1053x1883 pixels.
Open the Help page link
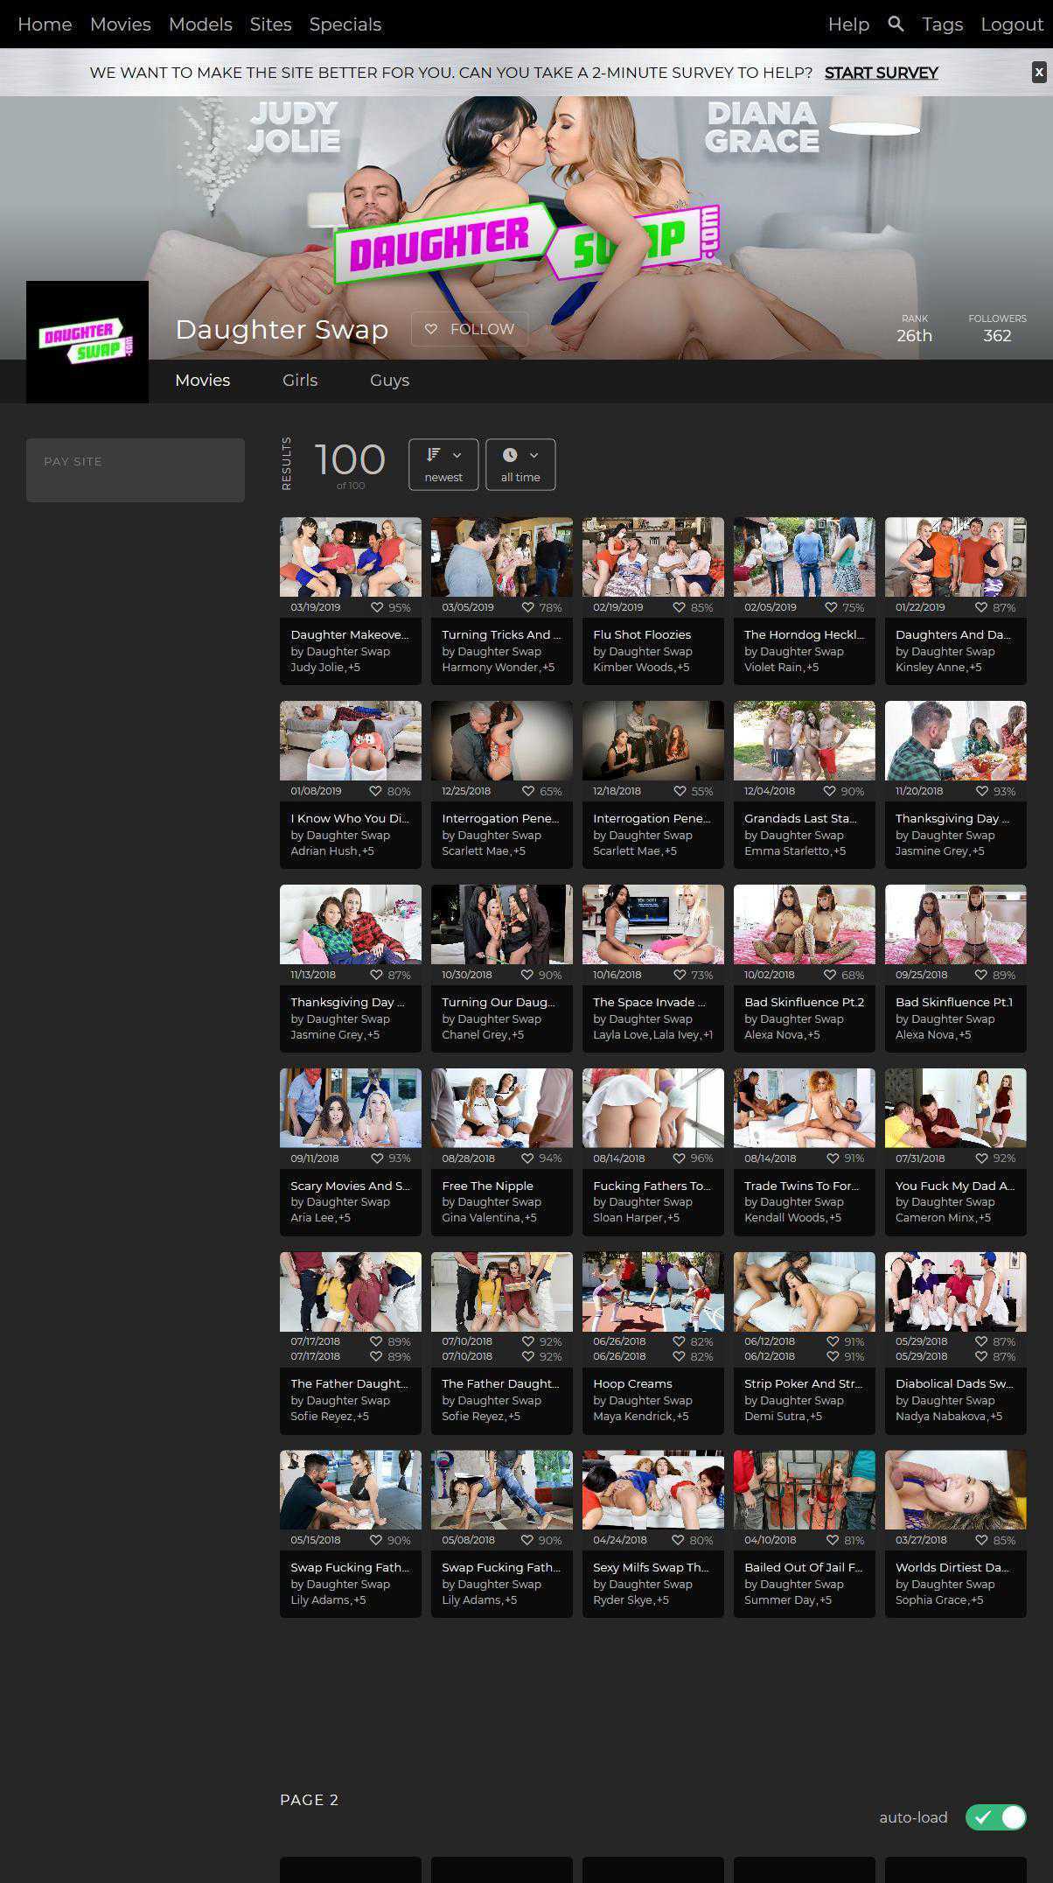tap(848, 24)
